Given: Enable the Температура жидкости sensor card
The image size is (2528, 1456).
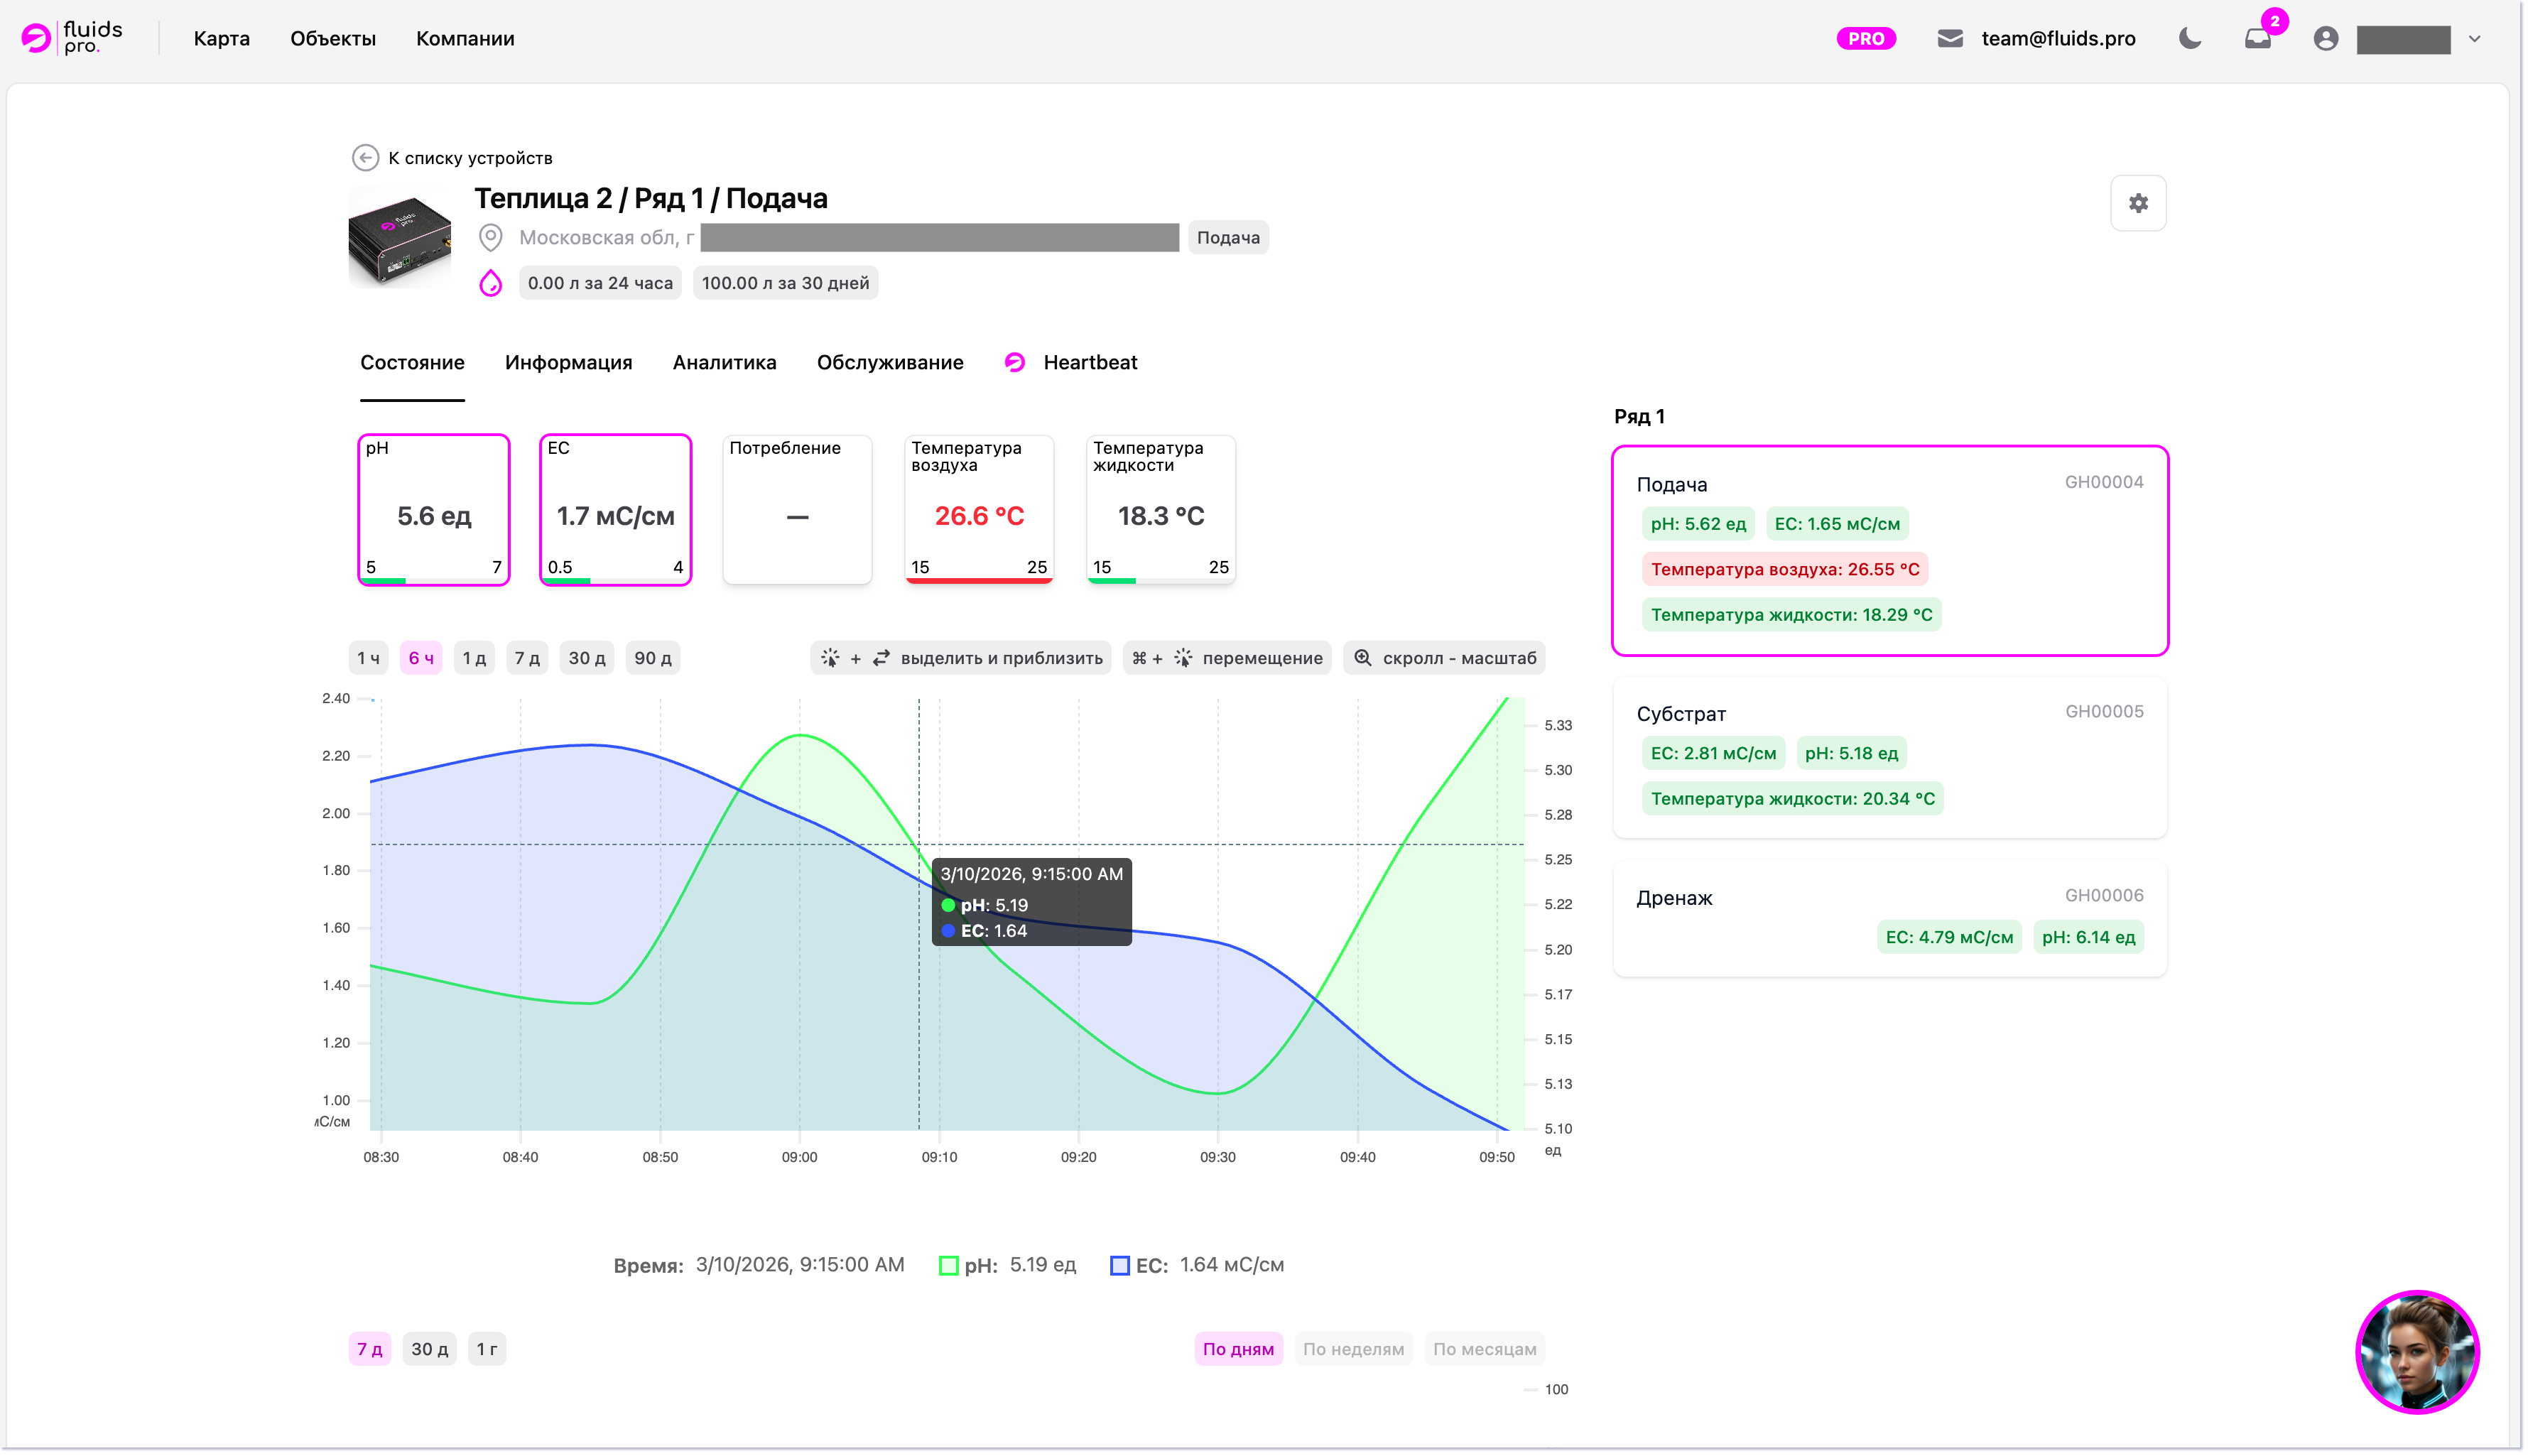Looking at the screenshot, I should point(1160,509).
